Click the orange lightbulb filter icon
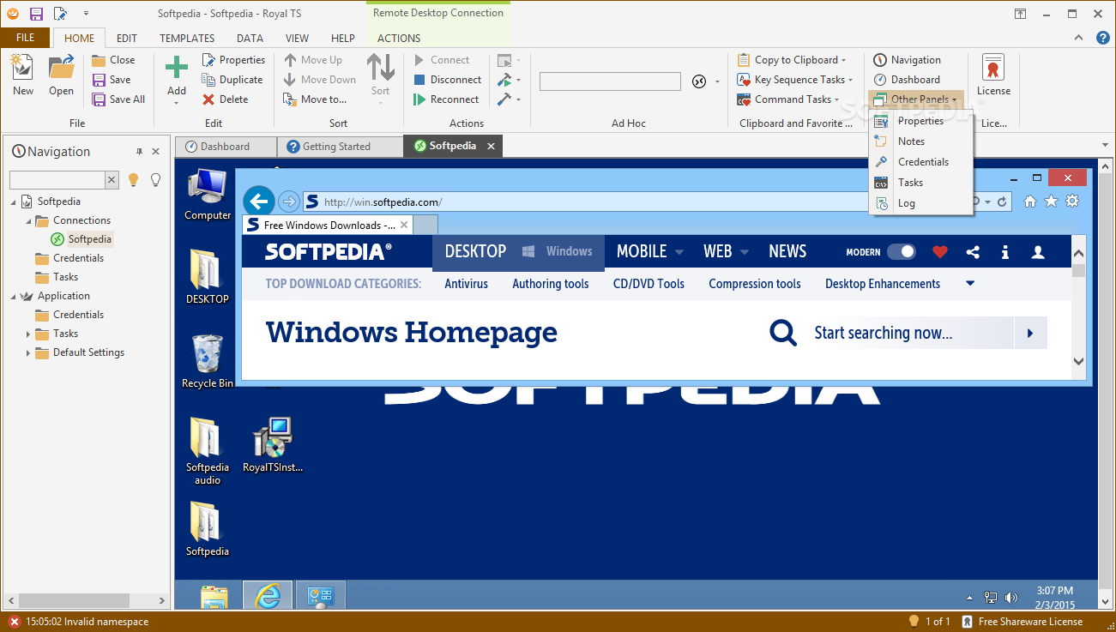 click(133, 179)
